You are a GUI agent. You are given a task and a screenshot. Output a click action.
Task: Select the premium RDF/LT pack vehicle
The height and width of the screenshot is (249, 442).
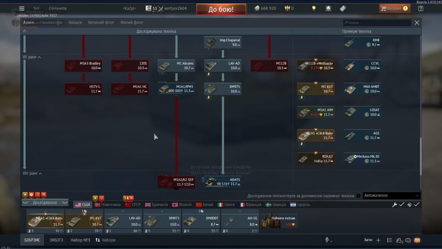[x=316, y=159]
